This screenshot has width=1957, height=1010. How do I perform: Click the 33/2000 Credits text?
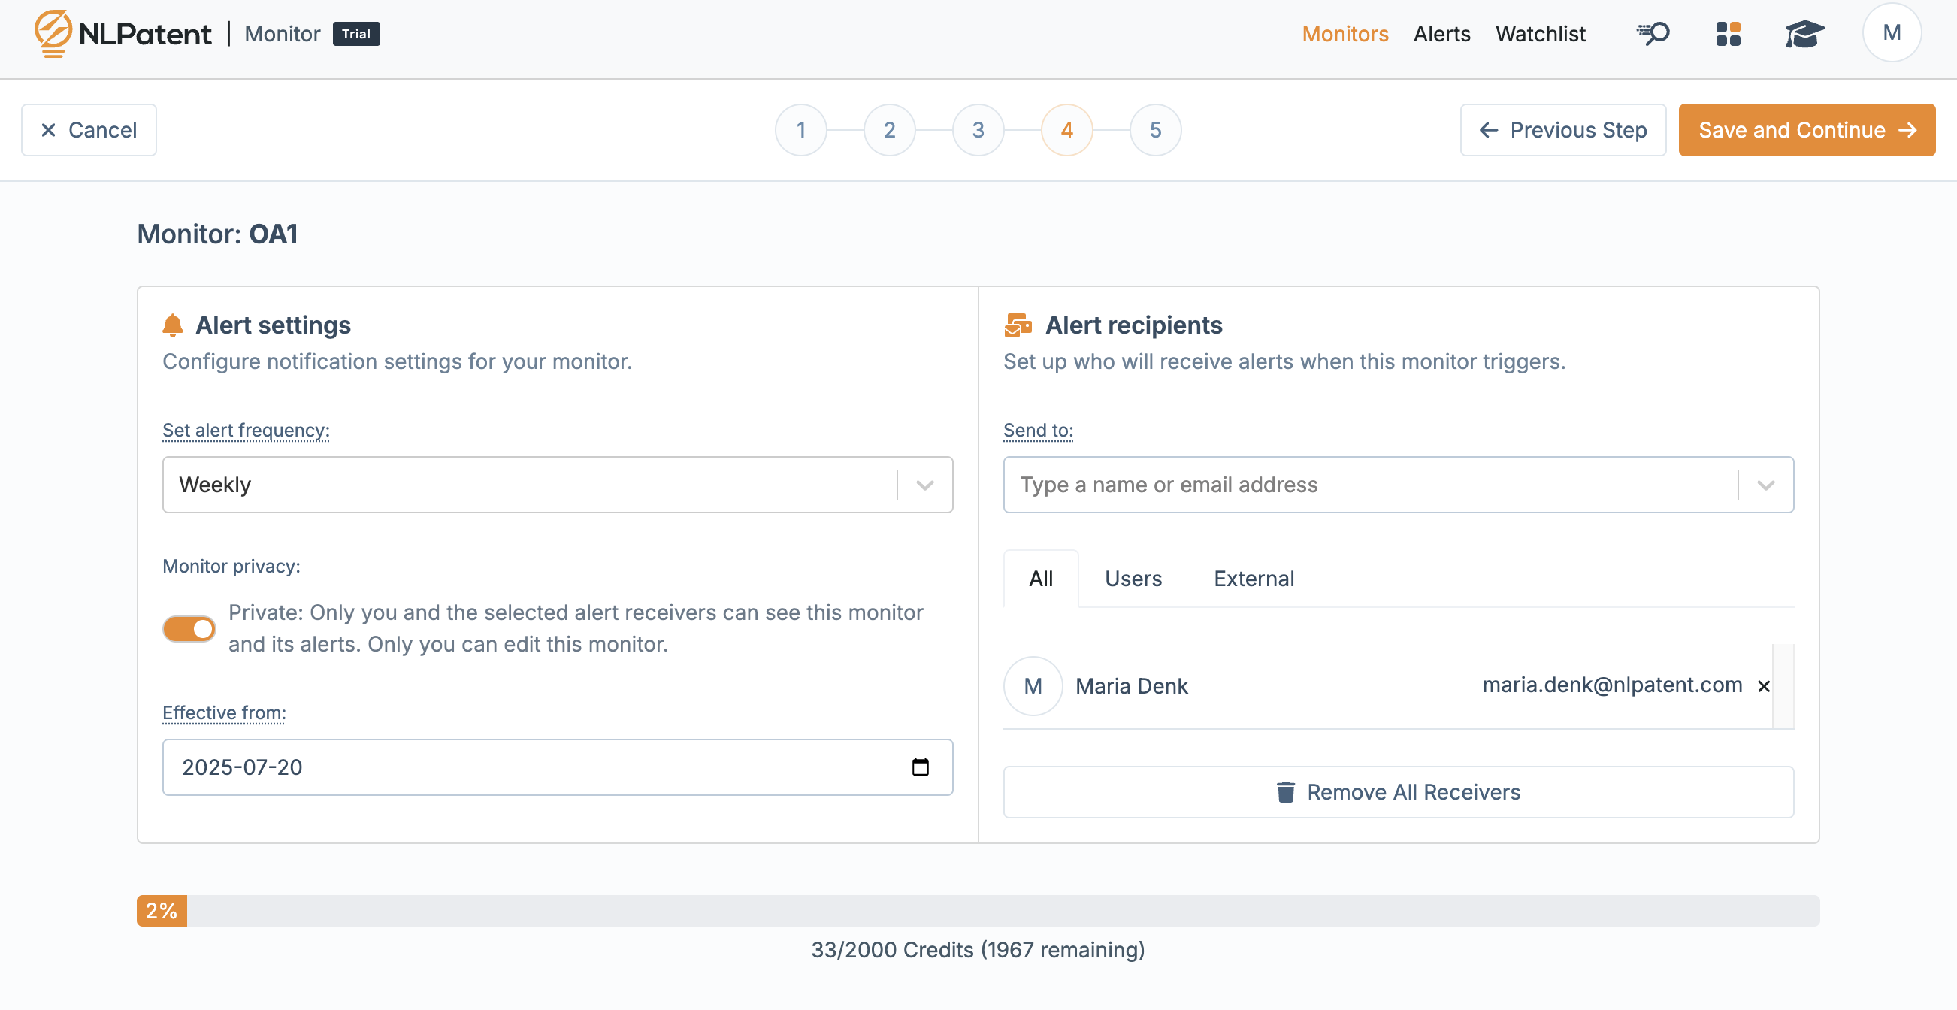pos(978,950)
